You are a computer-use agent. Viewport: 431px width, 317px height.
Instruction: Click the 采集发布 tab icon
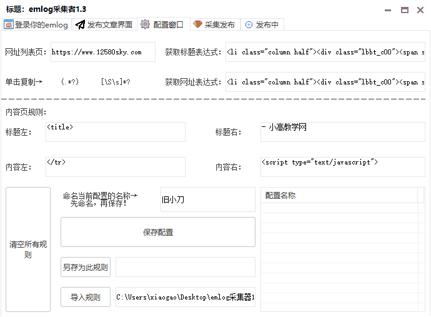(197, 24)
